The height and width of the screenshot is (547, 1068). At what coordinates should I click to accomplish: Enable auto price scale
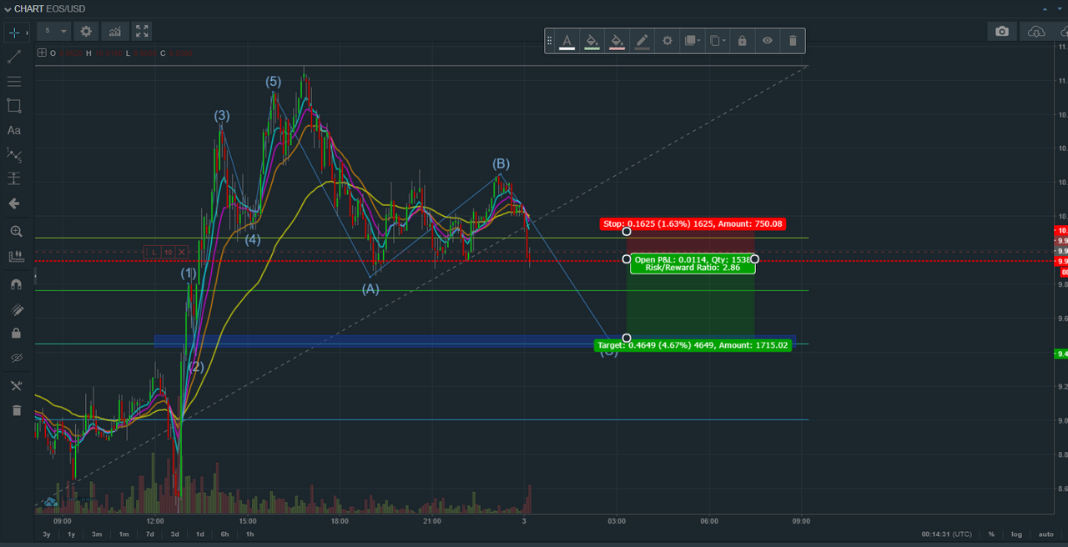click(x=1045, y=534)
